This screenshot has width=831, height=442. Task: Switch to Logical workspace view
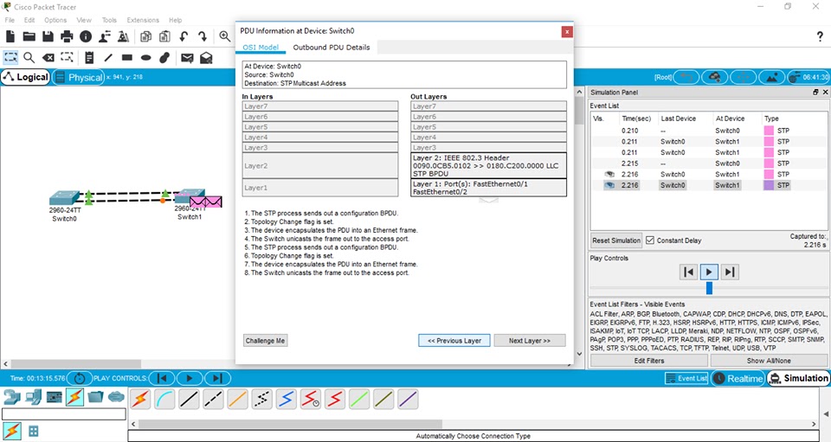coord(25,77)
